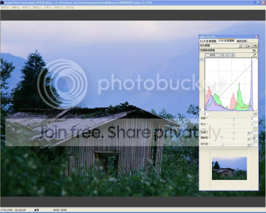Select the B channel curve
Image resolution: width=266 pixels, height=213 pixels.
click(x=233, y=55)
